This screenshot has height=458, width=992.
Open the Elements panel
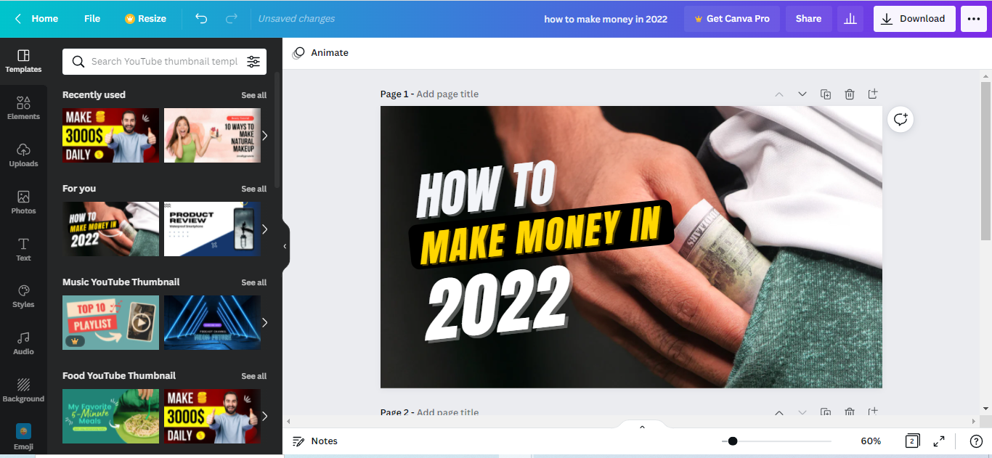(23, 107)
